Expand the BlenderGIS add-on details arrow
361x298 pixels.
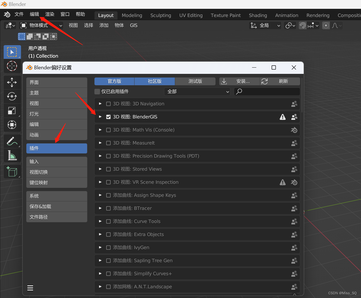pos(100,117)
